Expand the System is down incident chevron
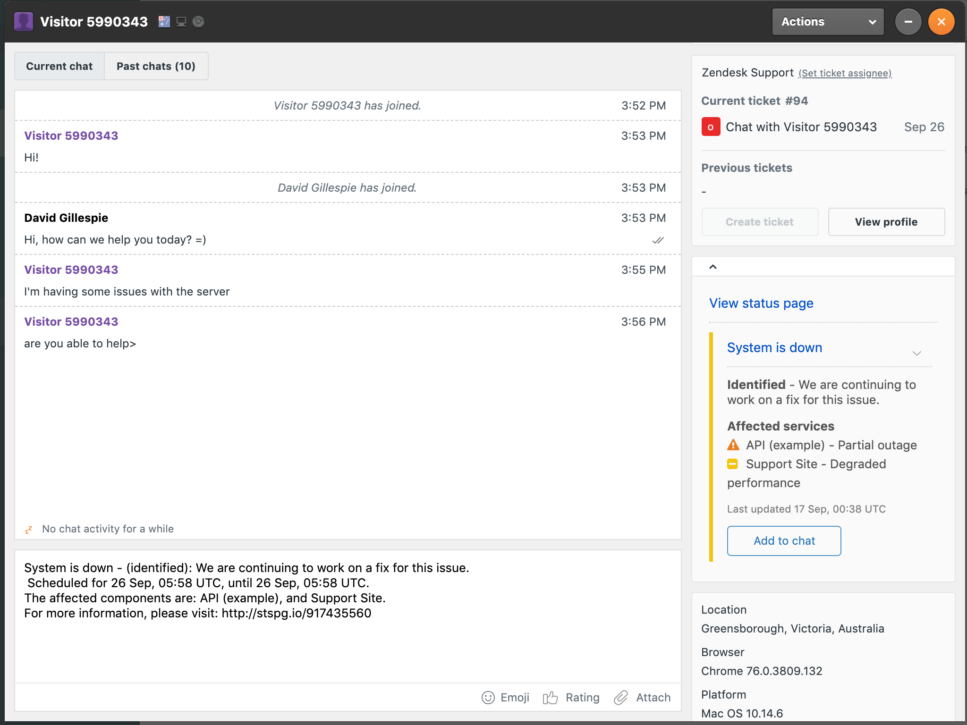 click(x=916, y=353)
